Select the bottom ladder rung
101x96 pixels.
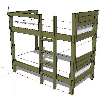pos(47,74)
